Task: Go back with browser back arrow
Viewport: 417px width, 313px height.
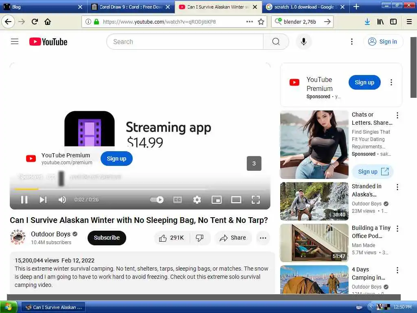Action: coord(8,22)
